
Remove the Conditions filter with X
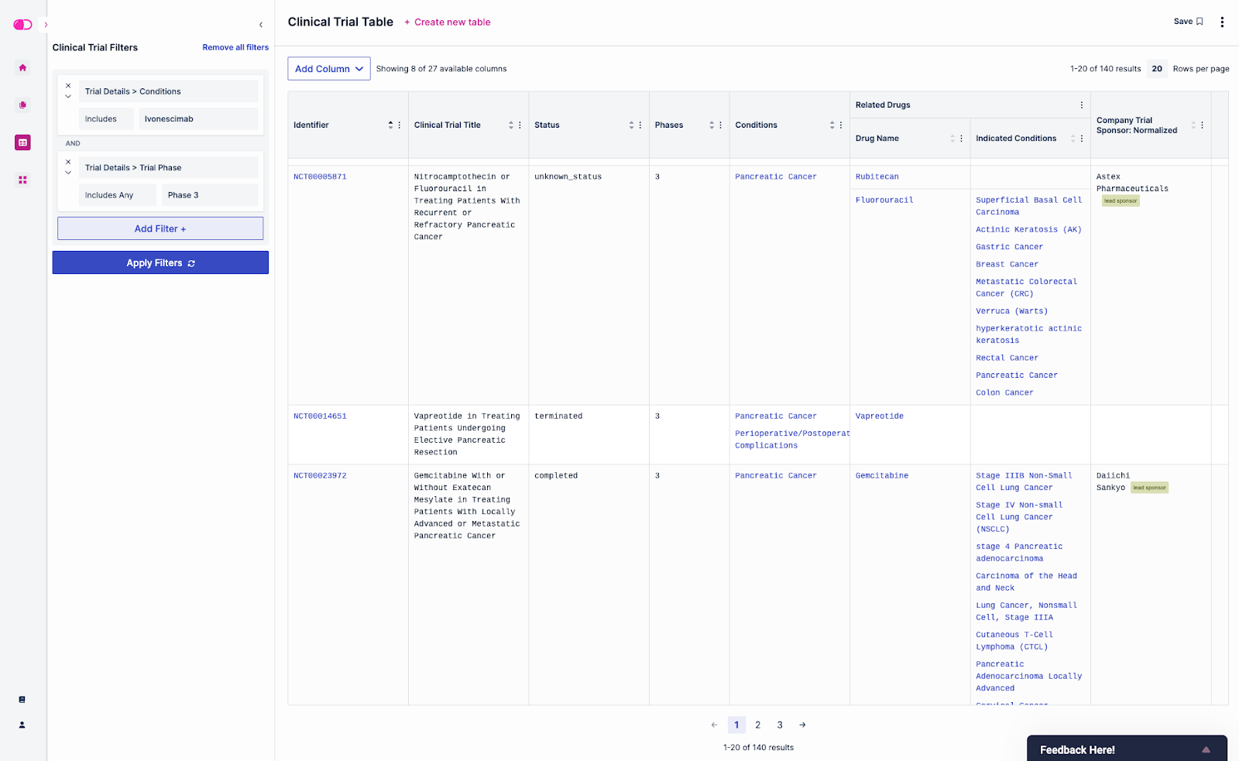coord(68,86)
